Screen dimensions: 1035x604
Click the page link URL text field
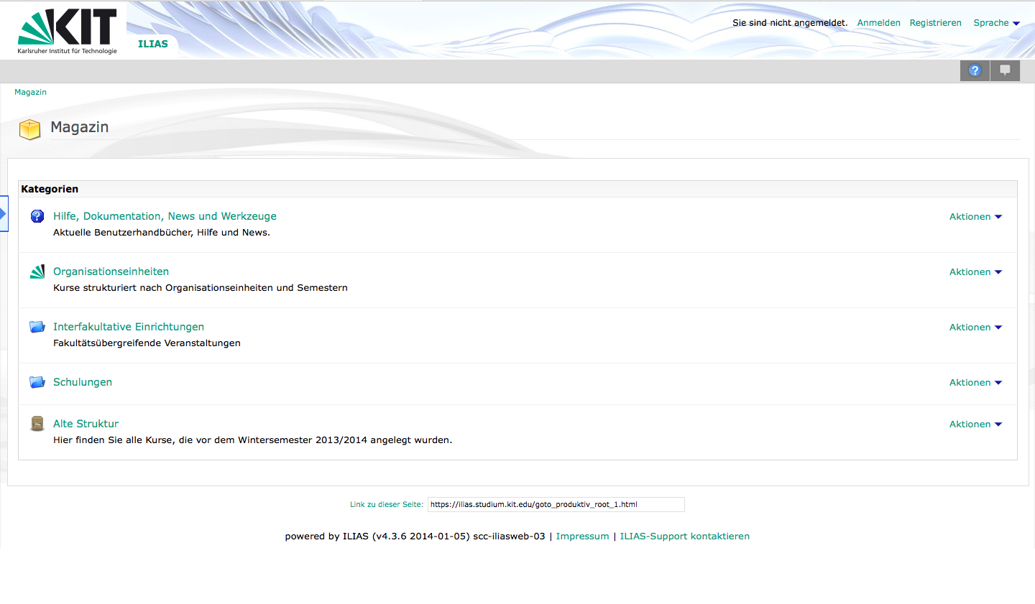click(x=556, y=504)
